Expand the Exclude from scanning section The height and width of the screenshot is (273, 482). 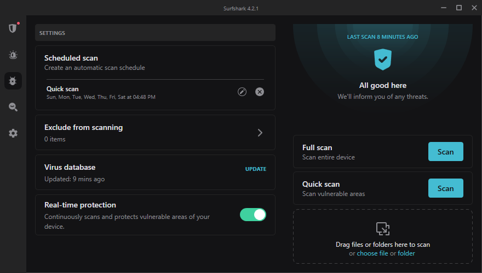260,133
